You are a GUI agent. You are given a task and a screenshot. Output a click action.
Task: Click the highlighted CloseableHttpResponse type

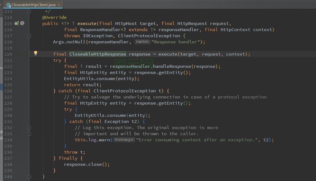(97, 54)
